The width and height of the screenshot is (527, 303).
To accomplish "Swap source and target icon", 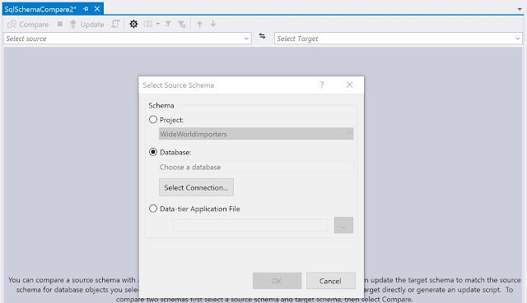I will coord(262,36).
